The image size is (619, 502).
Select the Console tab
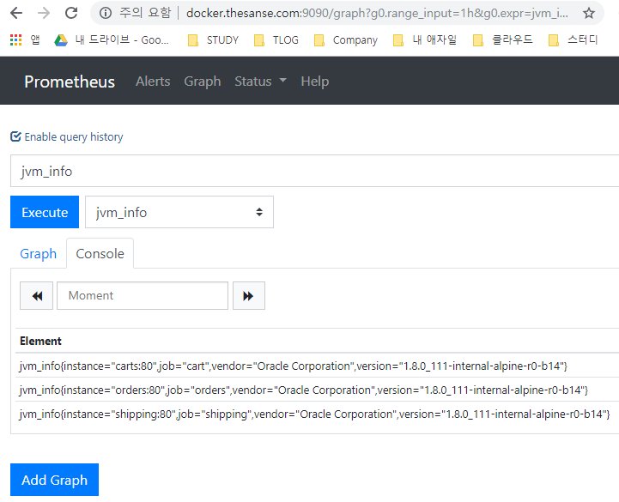pos(100,253)
